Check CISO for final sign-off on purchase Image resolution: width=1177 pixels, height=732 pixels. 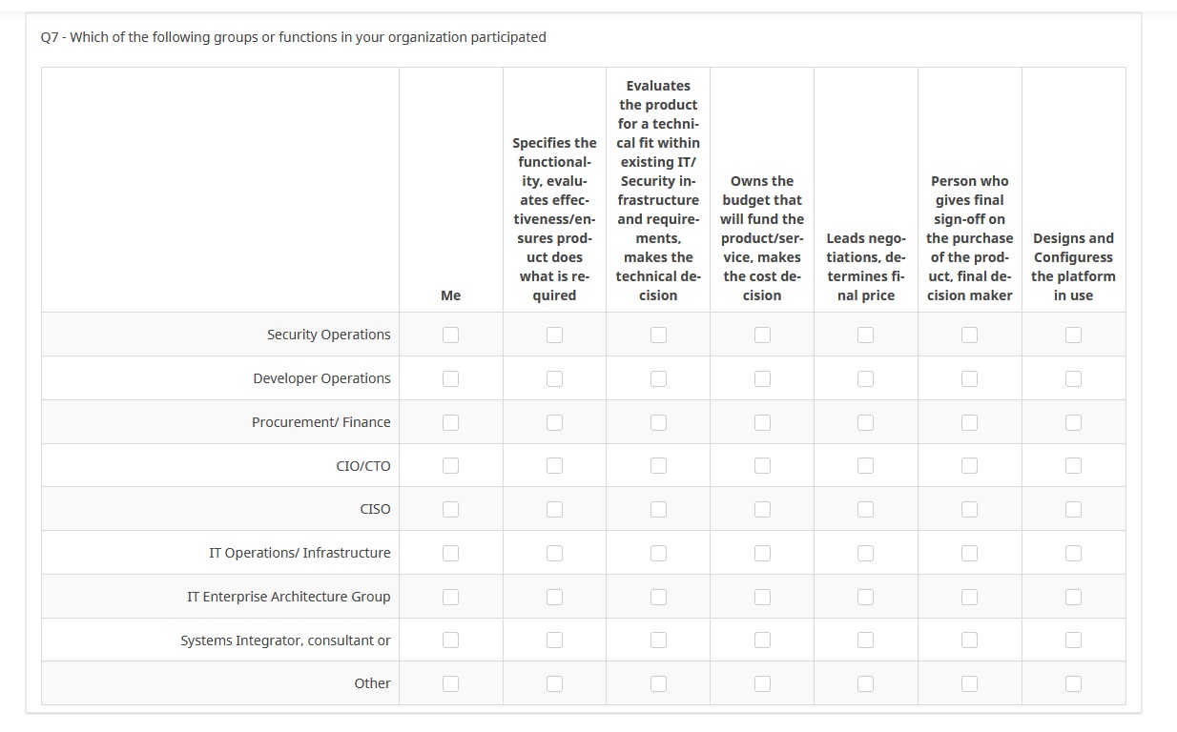(969, 509)
